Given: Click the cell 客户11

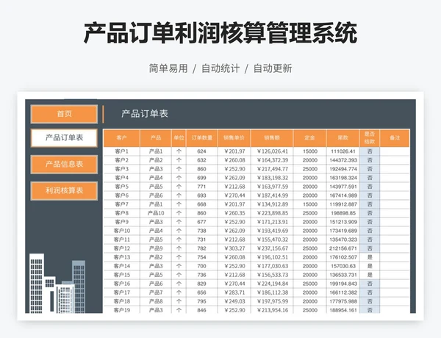Looking at the screenshot, I should [121, 240].
